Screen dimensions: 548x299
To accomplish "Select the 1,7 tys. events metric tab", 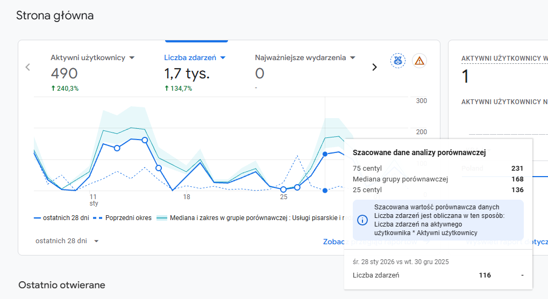I will coord(187,74).
